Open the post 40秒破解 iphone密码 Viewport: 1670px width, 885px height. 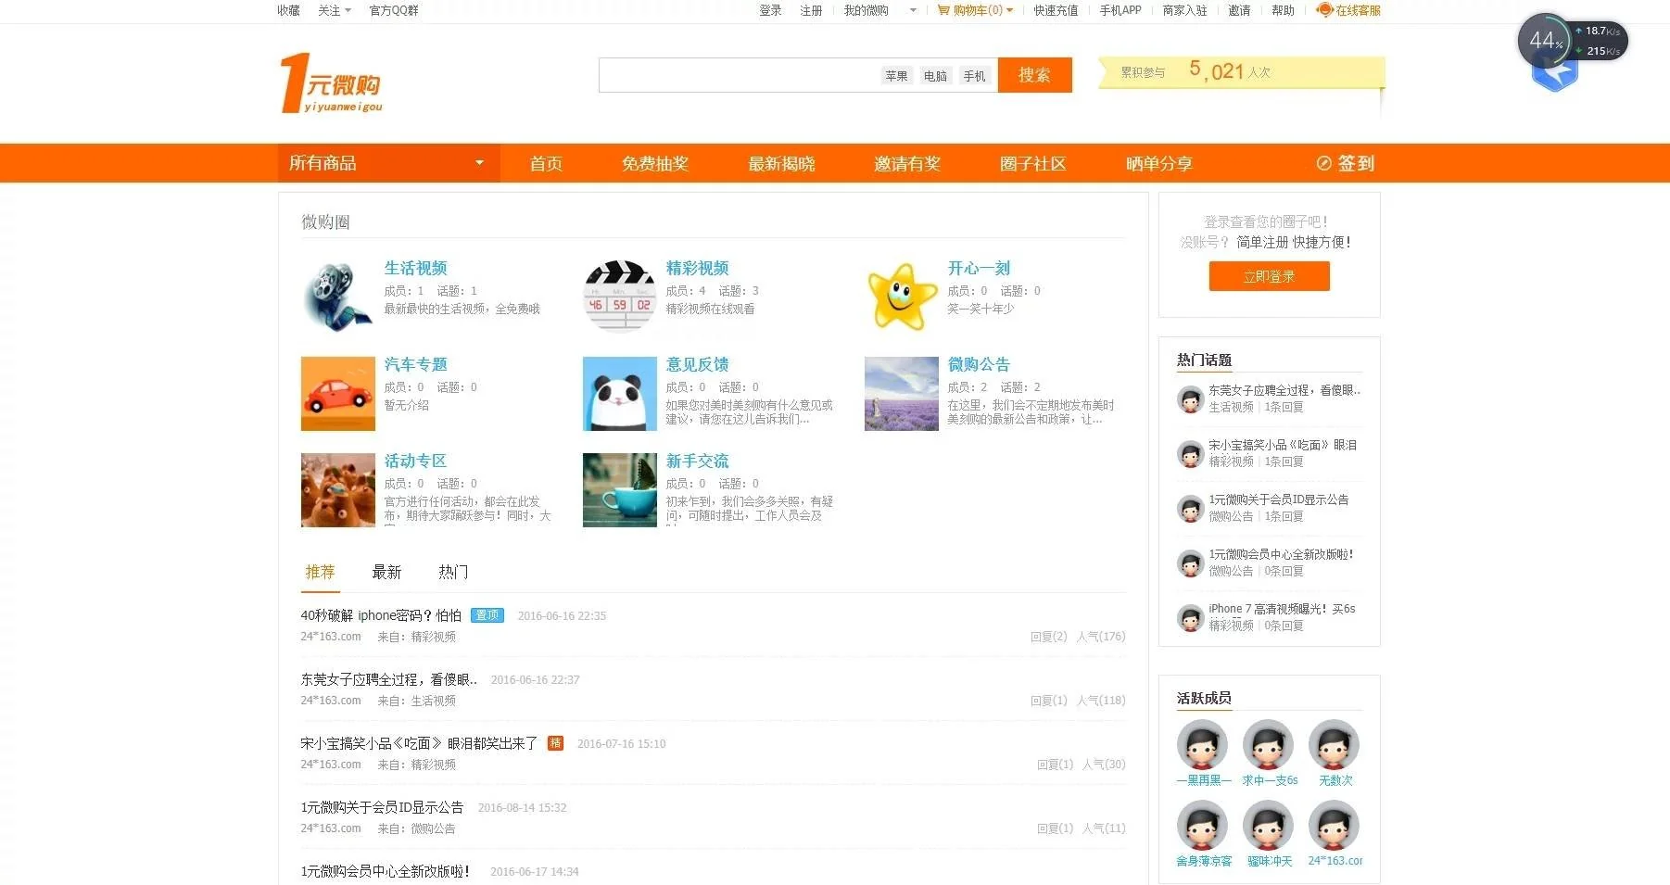380,615
